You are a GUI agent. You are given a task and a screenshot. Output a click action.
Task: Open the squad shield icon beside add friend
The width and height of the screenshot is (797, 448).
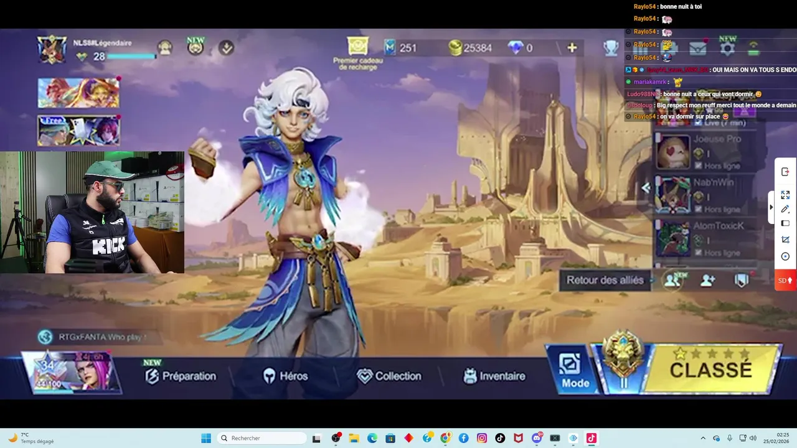click(741, 281)
